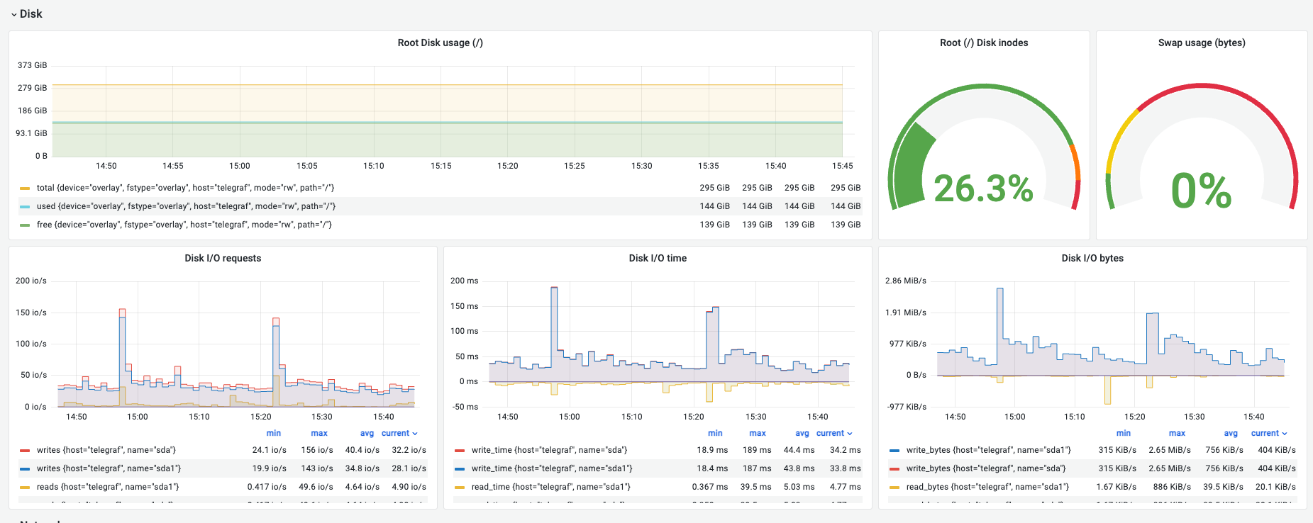The image size is (1313, 523).
Task: Click the yellow color icon for read_time sda1
Action: click(459, 488)
